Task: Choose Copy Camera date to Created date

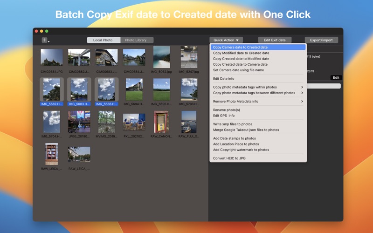Action: pyautogui.click(x=258, y=48)
